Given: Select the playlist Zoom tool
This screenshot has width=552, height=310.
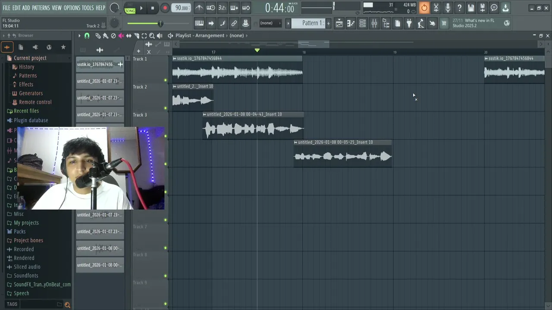Looking at the screenshot, I should click(x=152, y=36).
